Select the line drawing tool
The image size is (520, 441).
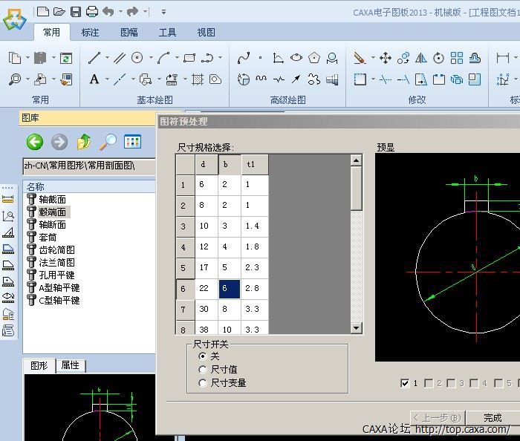tap(94, 58)
